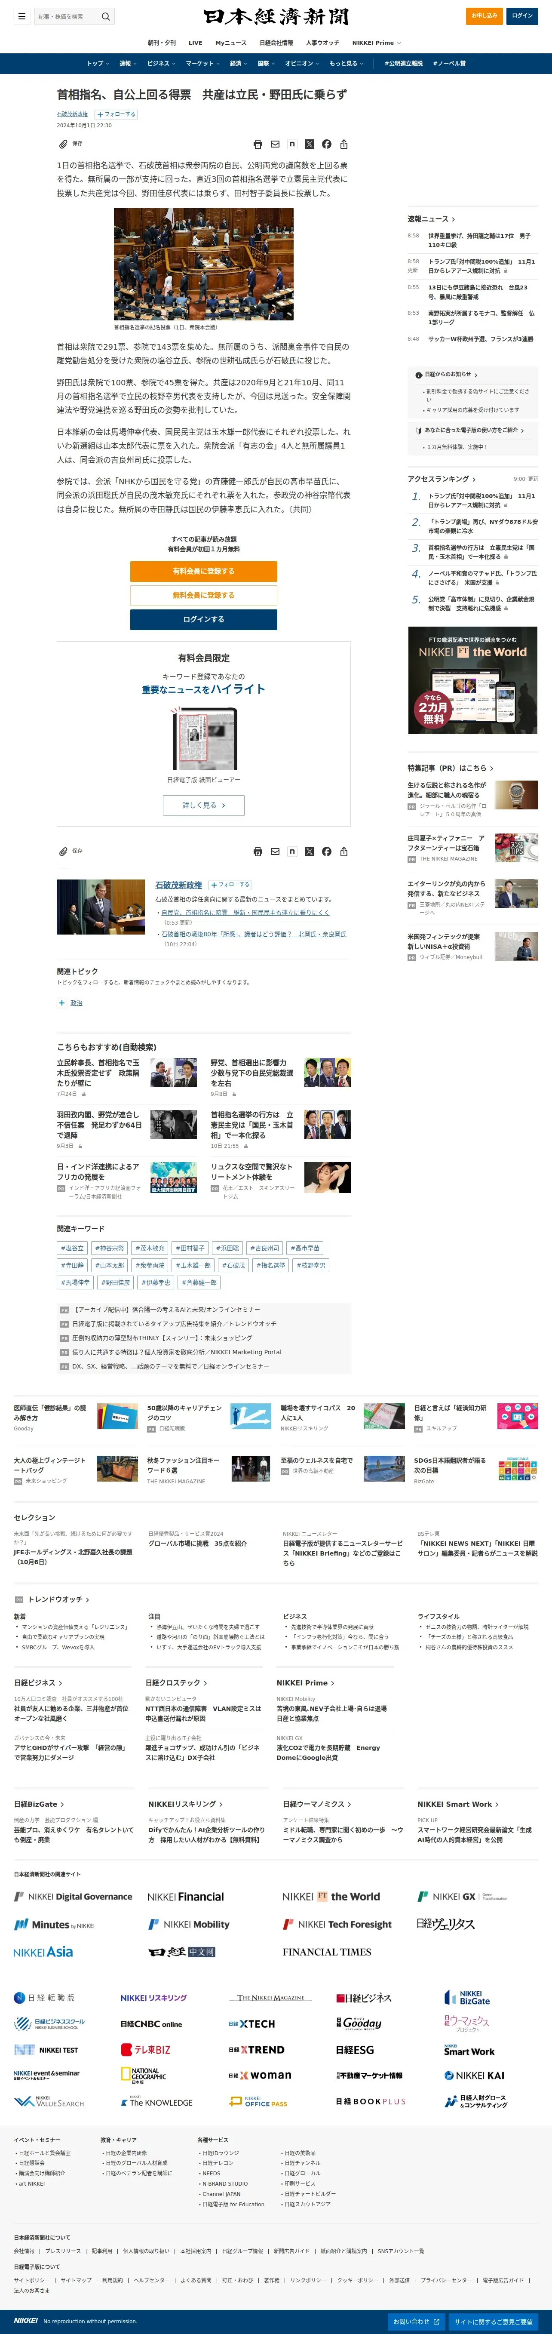This screenshot has width=552, height=2334.
Task: Open 日経会社情報 header tab
Action: coord(276,43)
